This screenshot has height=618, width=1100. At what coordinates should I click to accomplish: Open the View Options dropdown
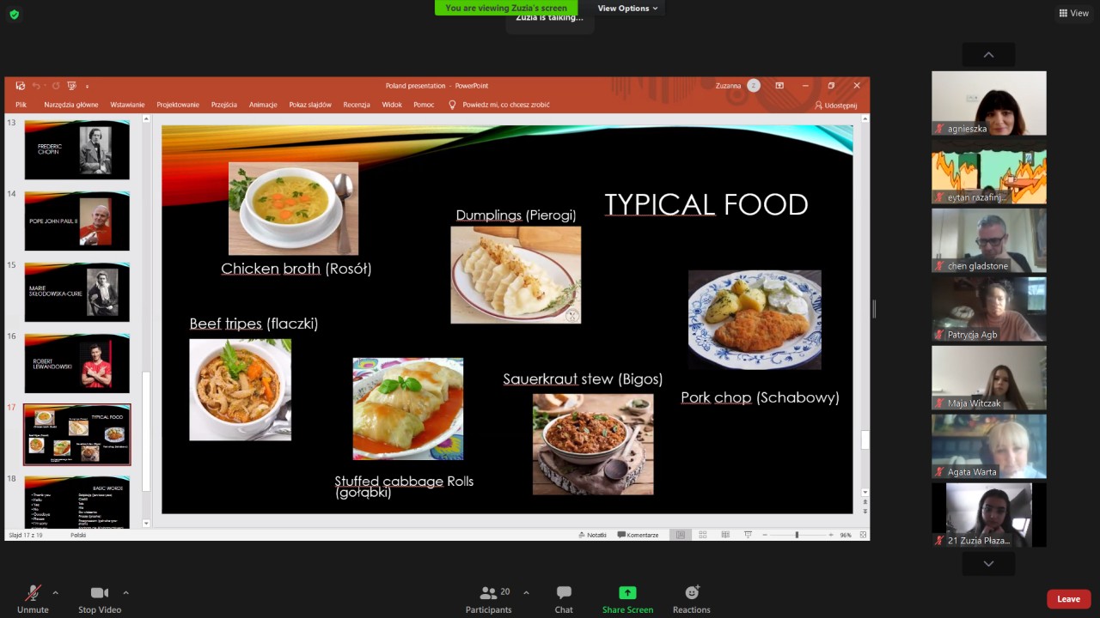pyautogui.click(x=628, y=8)
